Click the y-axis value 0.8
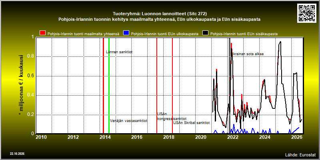The height and width of the screenshot is (160, 320). tap(31, 56)
